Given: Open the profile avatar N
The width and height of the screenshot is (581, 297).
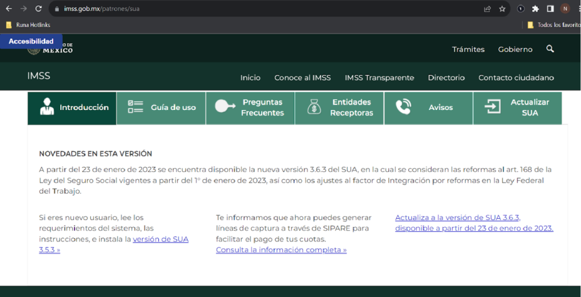Looking at the screenshot, I should pyautogui.click(x=565, y=9).
